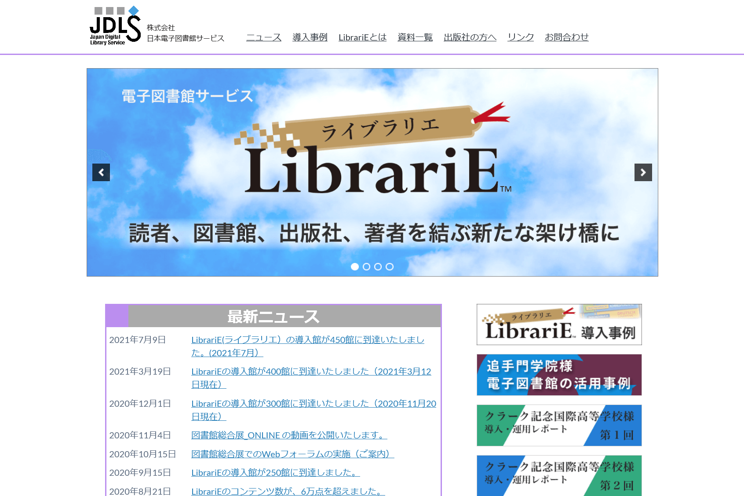Advance carousel with next slide arrow
Screen dimensions: 744x496
tap(643, 172)
